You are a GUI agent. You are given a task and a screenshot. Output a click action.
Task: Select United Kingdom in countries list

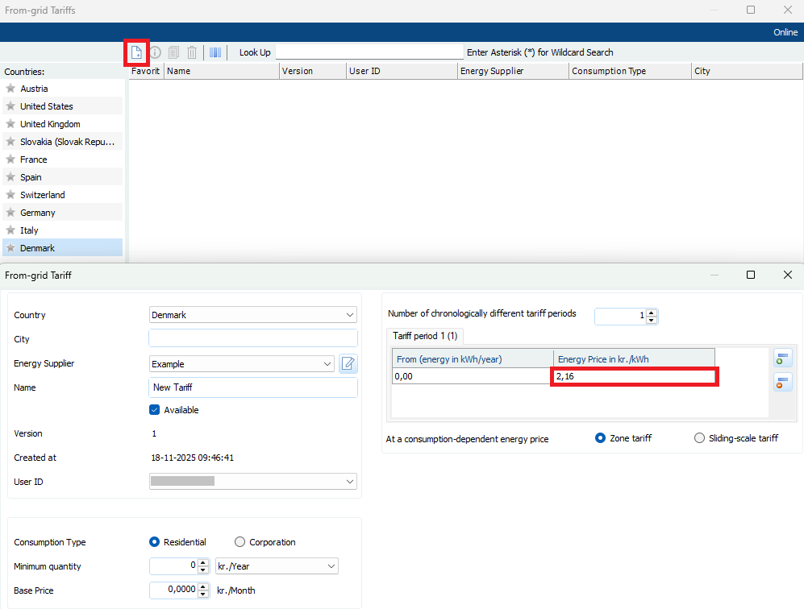tap(50, 124)
